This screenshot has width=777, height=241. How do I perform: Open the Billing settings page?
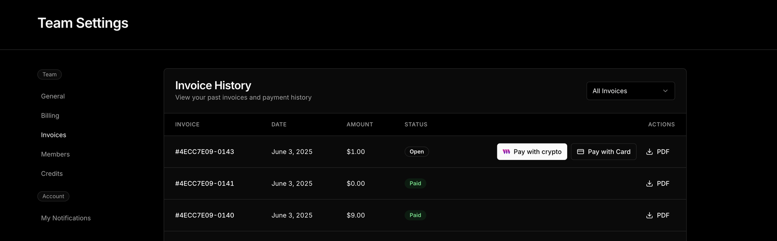(50, 116)
